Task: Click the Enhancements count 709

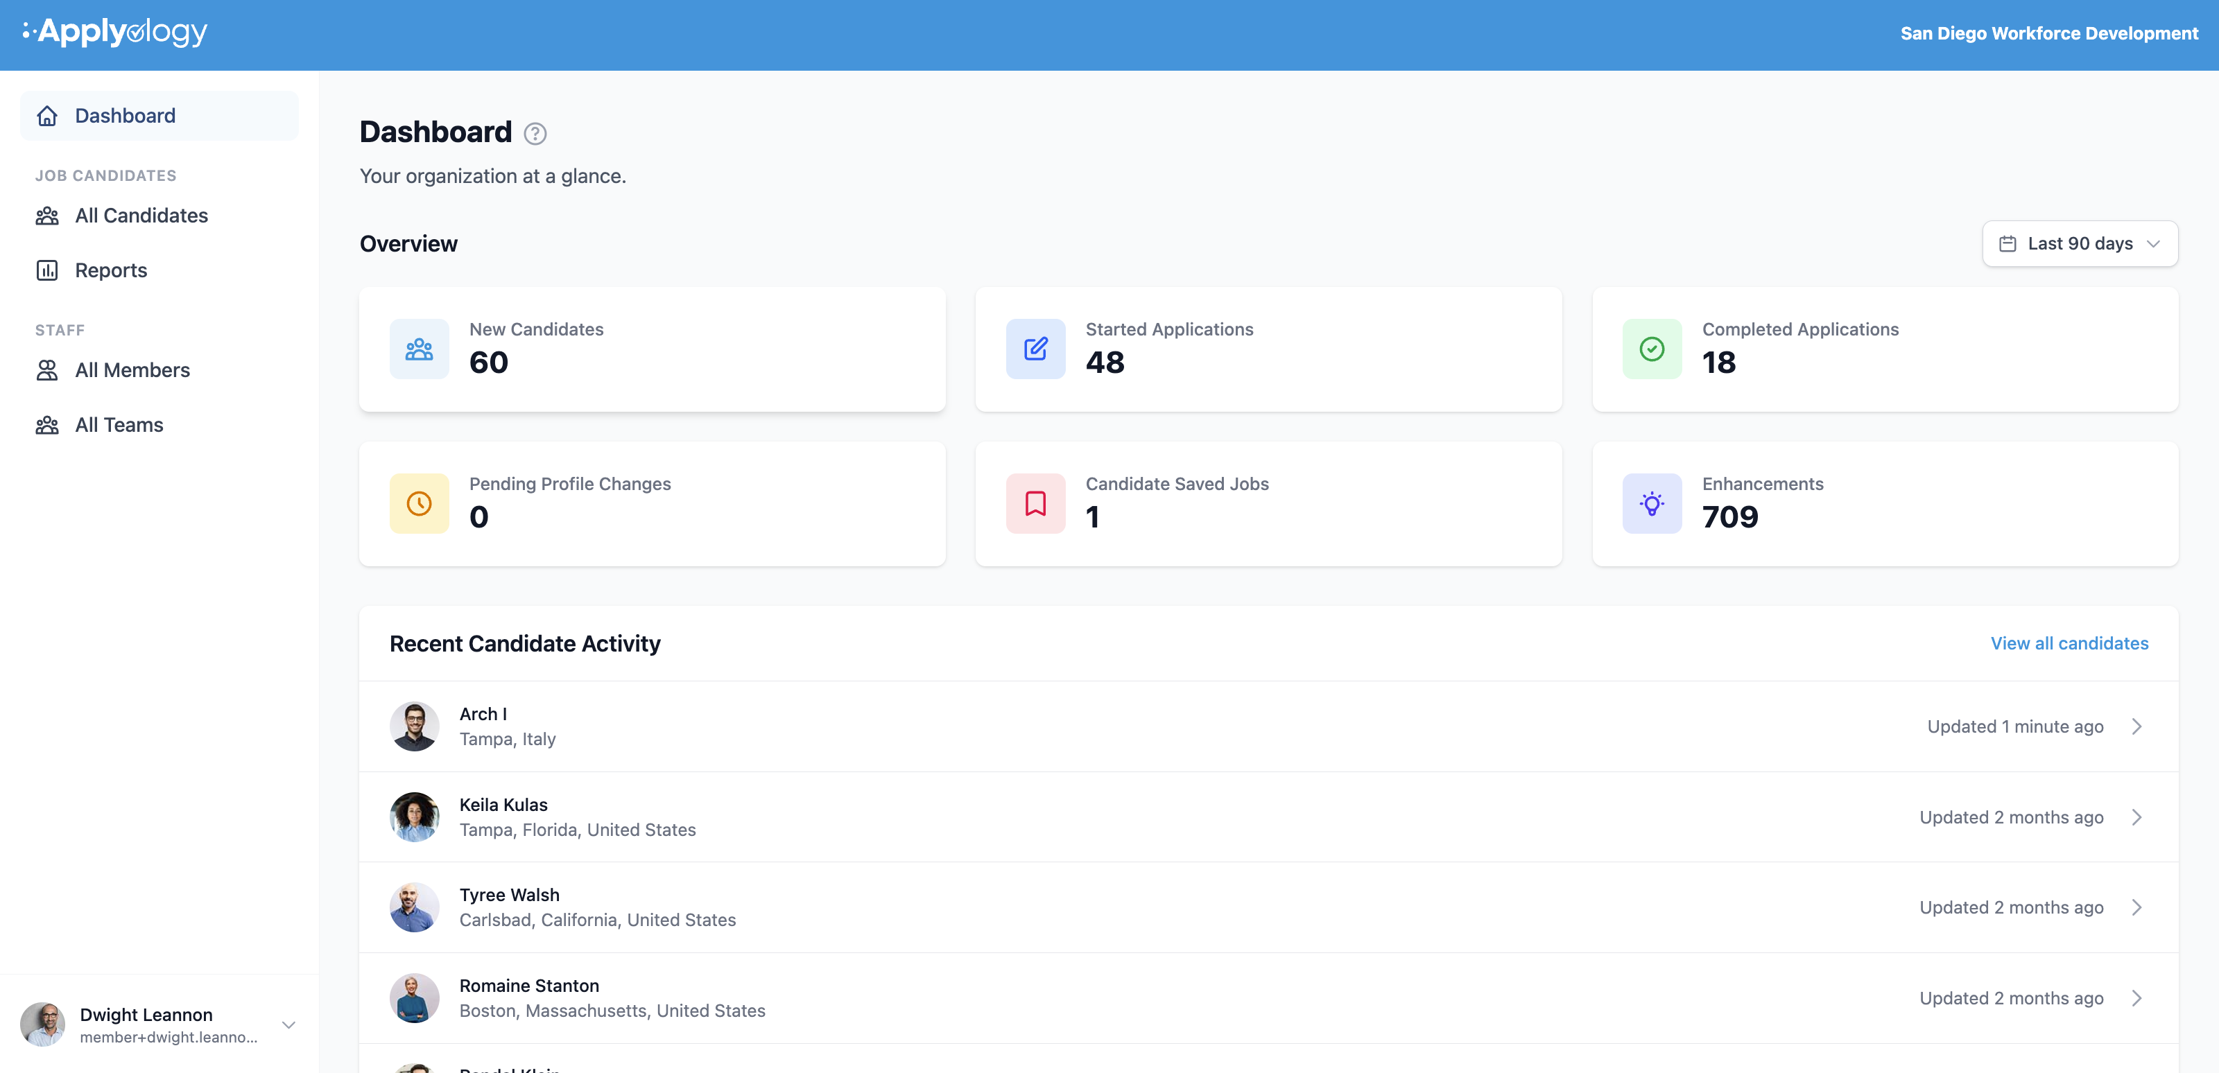Action: pos(1729,518)
